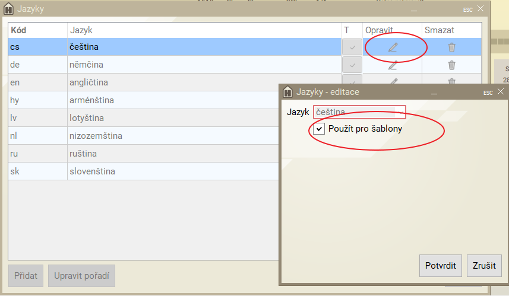Minimize the Jazyky - editace dialog
The width and height of the screenshot is (509, 296).
[435, 93]
